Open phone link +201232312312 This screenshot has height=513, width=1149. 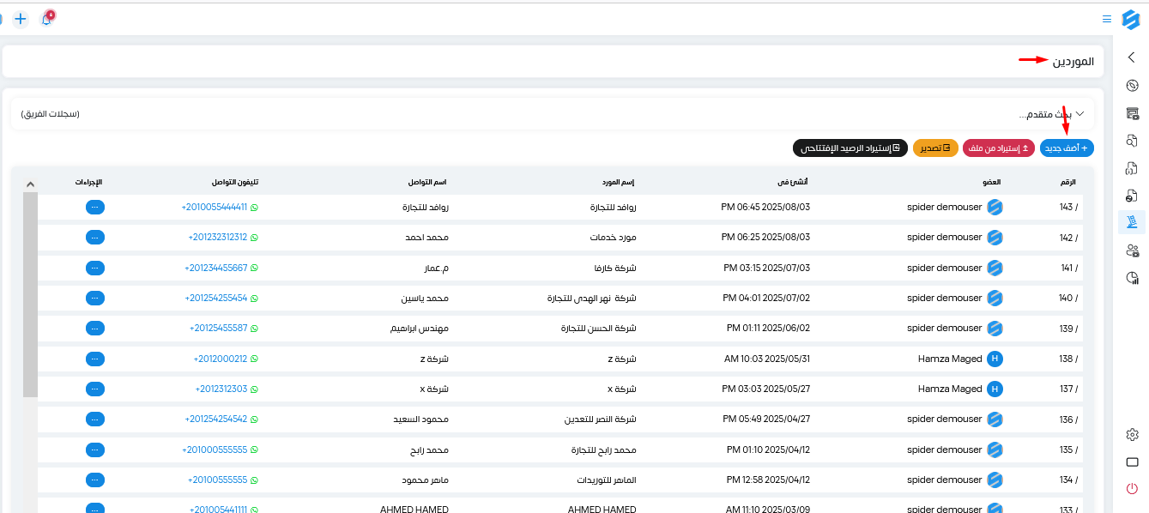coord(217,238)
